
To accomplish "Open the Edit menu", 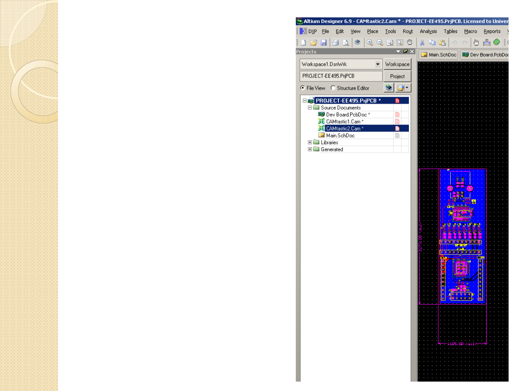I will coord(340,31).
